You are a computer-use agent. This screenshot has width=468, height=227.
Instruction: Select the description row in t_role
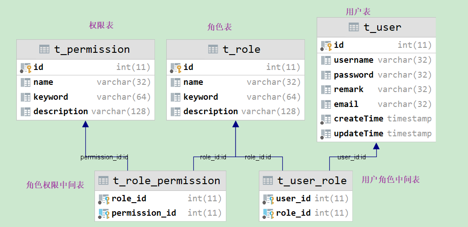tap(211, 111)
